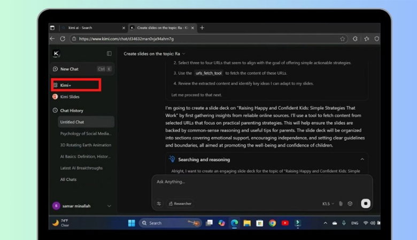Screen dimensions: 417x240
Task: Close the Kimi ai - Search tab
Action: [x=123, y=28]
